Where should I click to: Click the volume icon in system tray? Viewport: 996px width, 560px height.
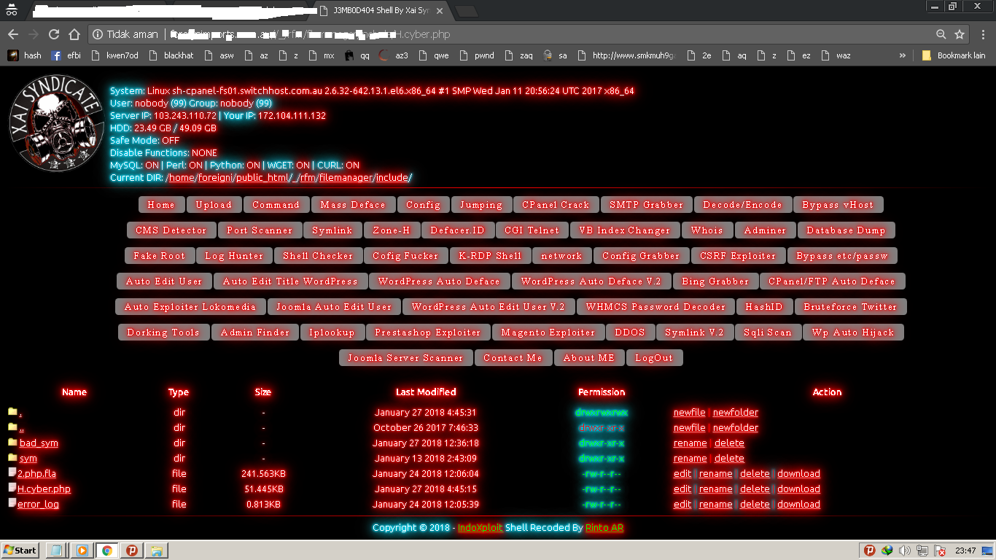(904, 551)
